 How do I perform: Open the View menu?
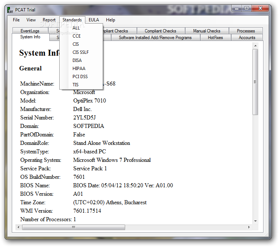(x=31, y=20)
